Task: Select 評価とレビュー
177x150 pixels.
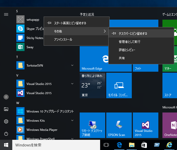Action: (x=141, y=50)
